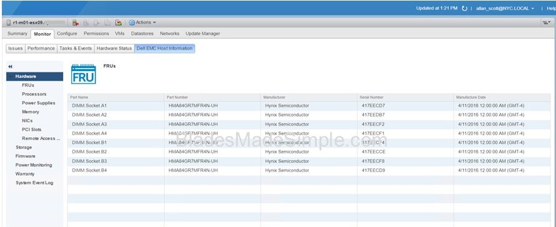This screenshot has height=227, width=556.
Task: Click serial number 417EEDB7
Action: (374, 115)
